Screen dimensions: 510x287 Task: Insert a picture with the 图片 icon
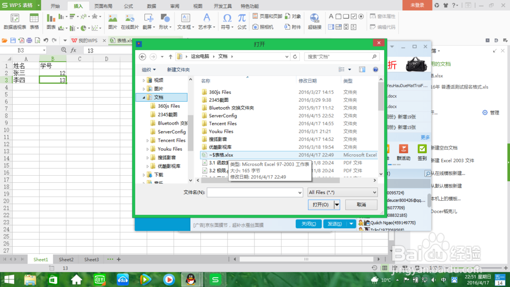113,21
